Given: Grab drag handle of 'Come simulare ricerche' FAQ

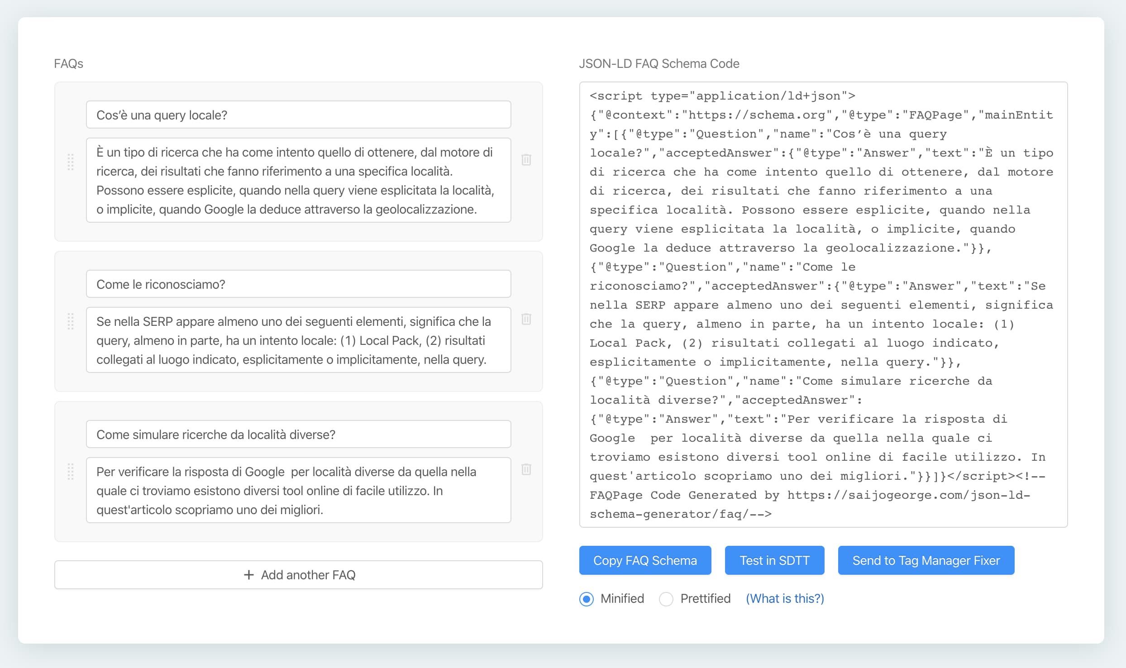Looking at the screenshot, I should click(x=71, y=471).
